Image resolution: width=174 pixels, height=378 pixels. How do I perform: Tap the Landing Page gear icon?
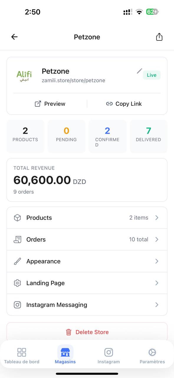[17, 283]
